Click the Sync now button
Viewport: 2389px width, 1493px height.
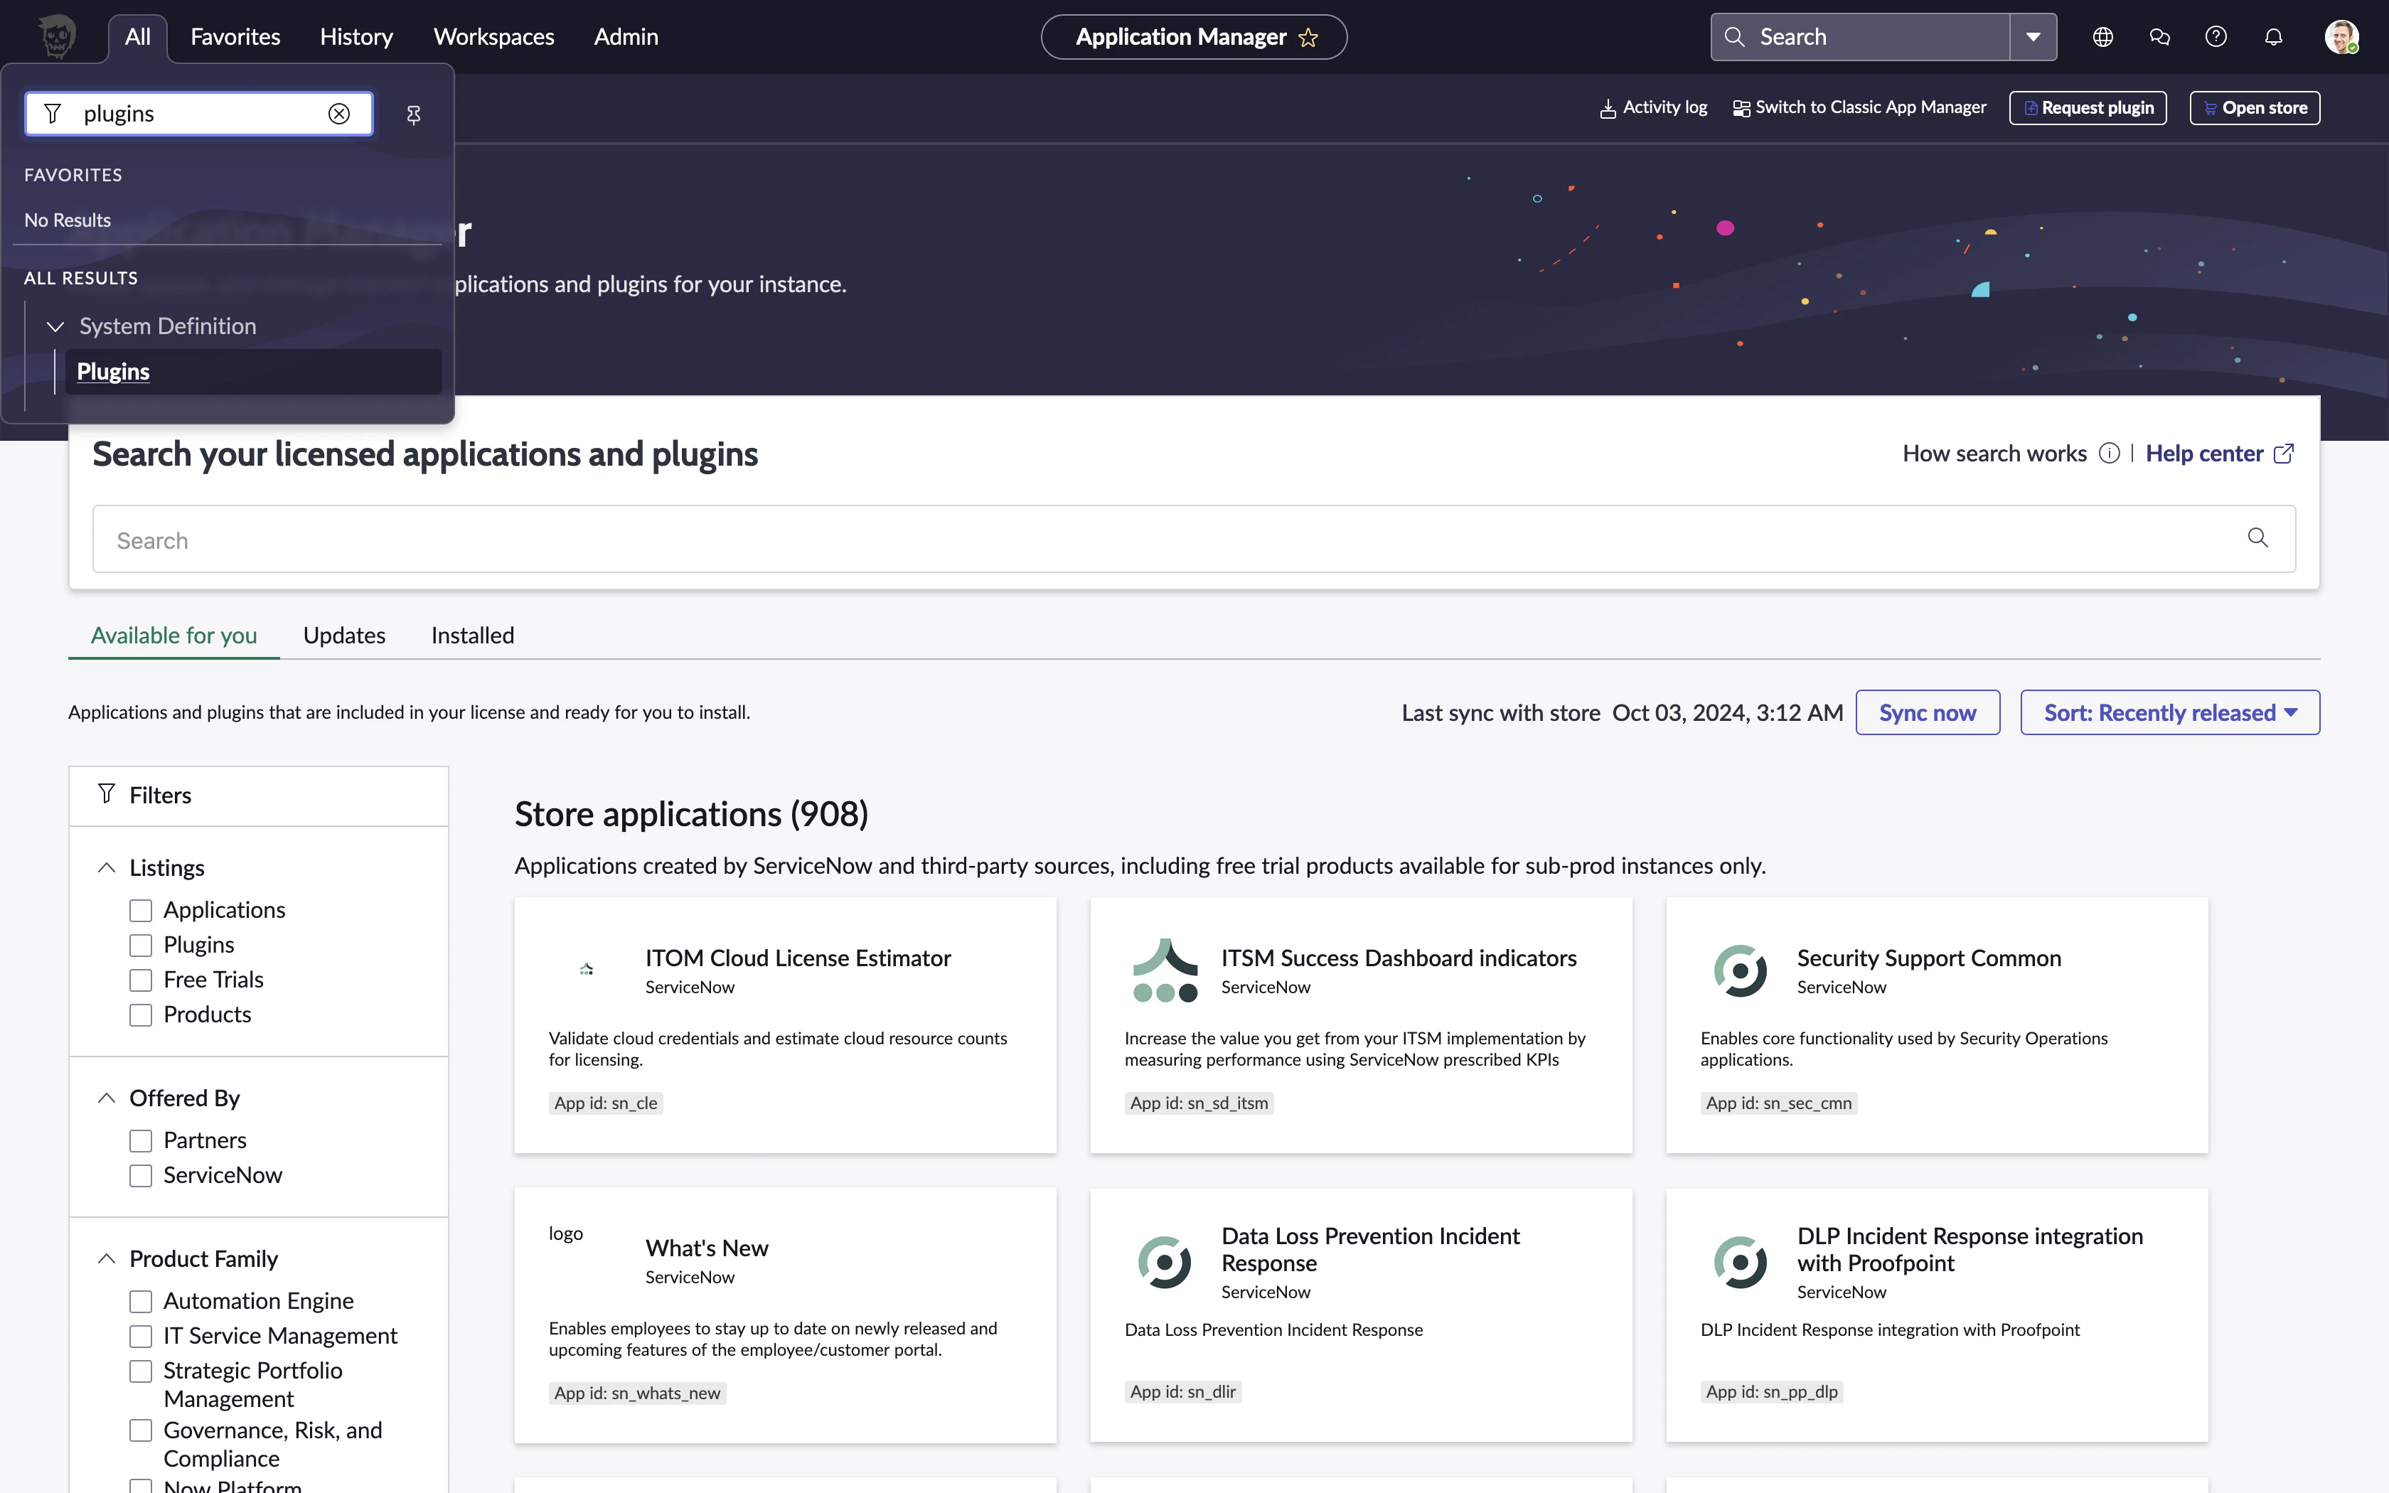[1927, 712]
